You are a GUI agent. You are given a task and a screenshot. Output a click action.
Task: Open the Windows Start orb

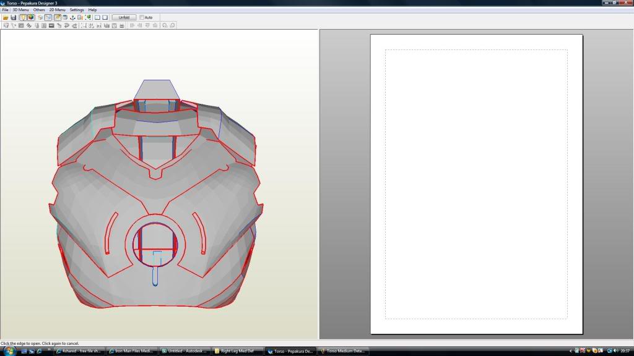point(9,351)
